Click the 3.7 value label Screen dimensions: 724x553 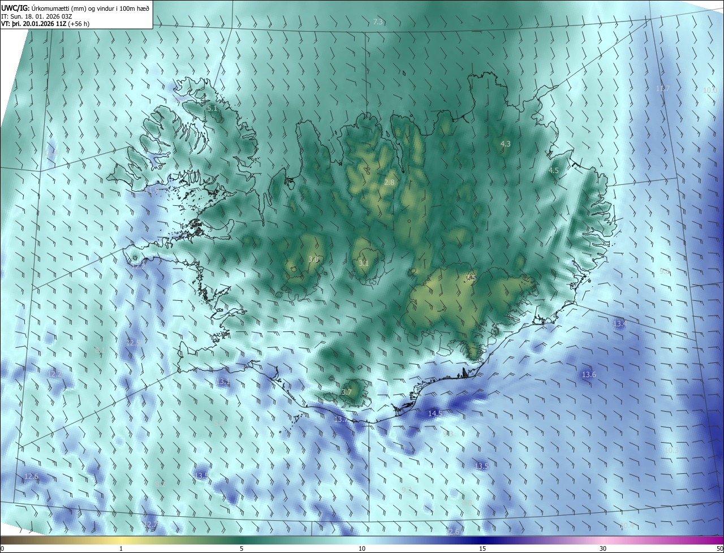347,392
